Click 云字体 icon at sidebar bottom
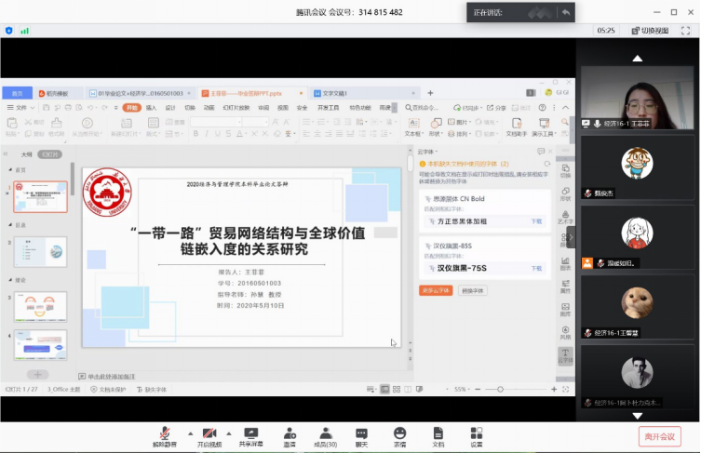Image resolution: width=701 pixels, height=453 pixels. tap(565, 356)
